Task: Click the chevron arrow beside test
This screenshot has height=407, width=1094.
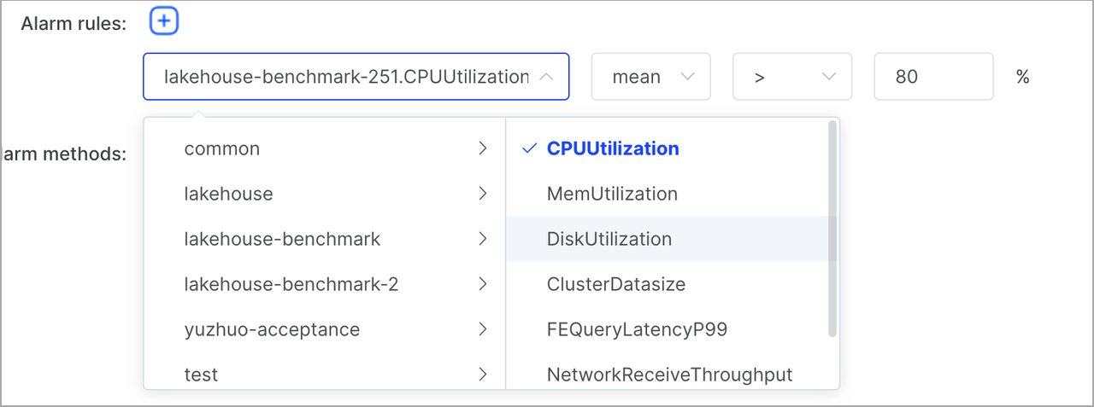Action: pyautogui.click(x=483, y=375)
